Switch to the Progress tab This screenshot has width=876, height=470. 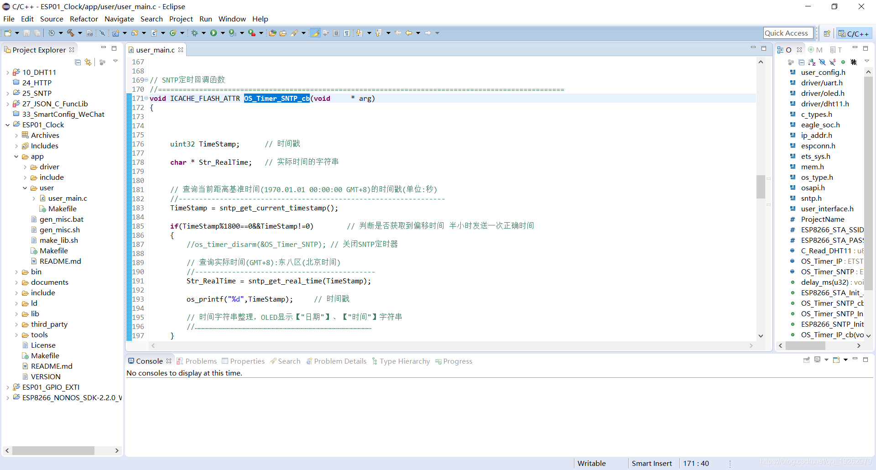coord(454,361)
